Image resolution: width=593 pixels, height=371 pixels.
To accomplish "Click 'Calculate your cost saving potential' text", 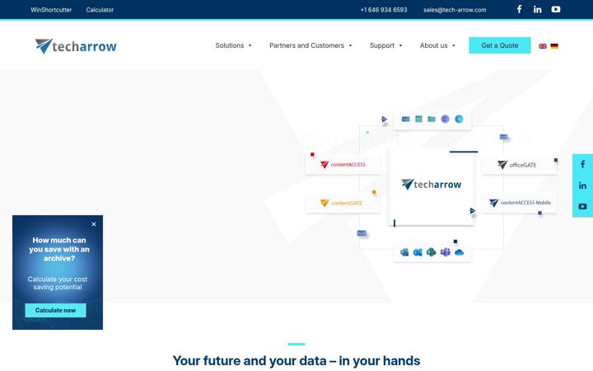I will click(58, 283).
